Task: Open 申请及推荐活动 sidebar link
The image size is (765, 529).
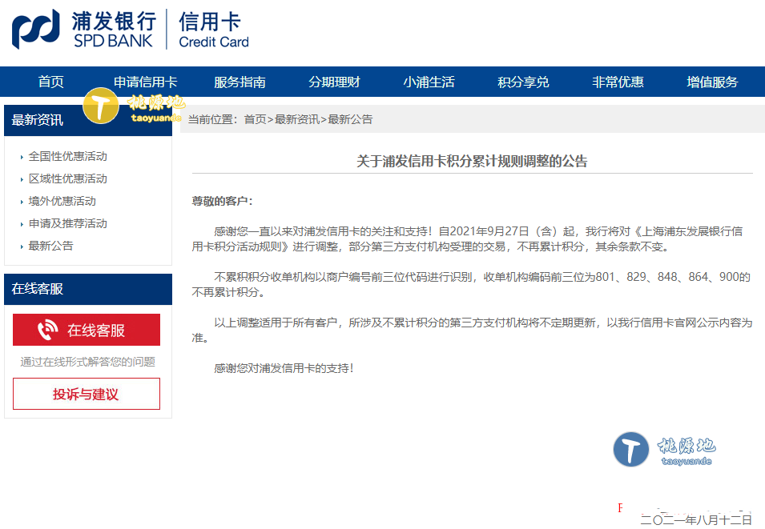Action: coord(68,224)
